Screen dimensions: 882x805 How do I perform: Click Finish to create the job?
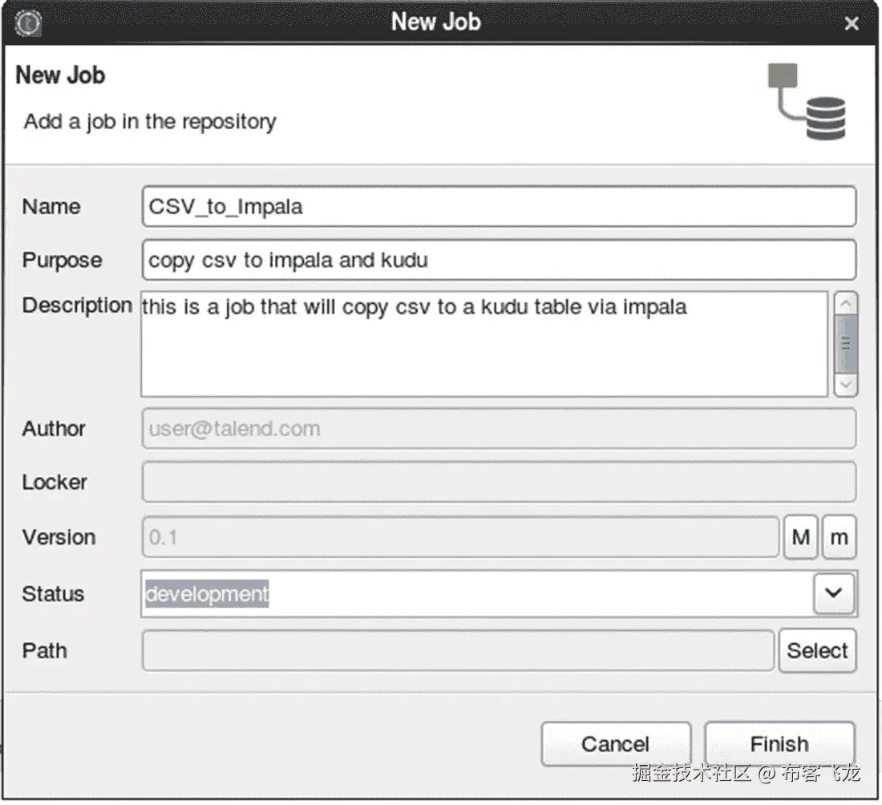click(779, 744)
